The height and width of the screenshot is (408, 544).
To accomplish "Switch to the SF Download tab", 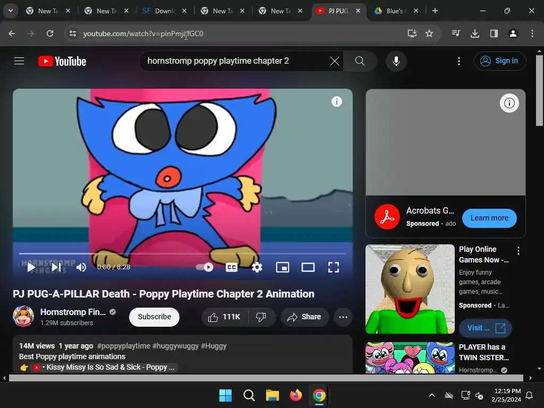I will pos(164,11).
